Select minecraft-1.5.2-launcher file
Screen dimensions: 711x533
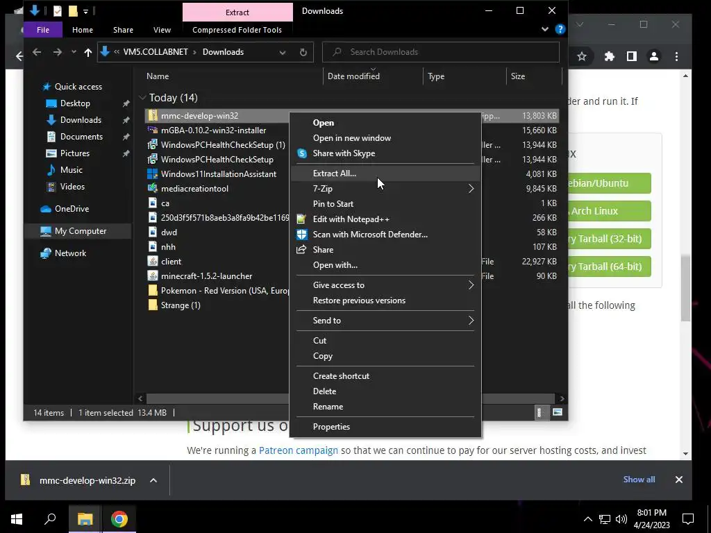tap(206, 276)
